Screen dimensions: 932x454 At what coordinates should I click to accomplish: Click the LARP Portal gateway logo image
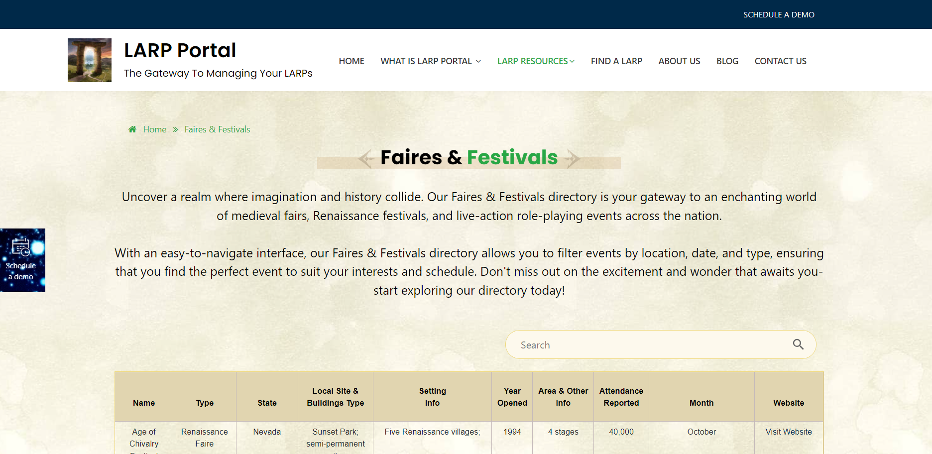(90, 60)
